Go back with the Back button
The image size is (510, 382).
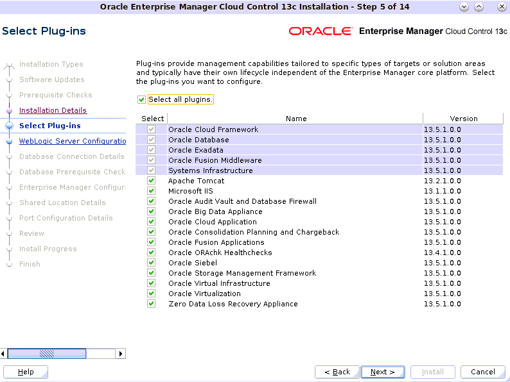click(337, 372)
